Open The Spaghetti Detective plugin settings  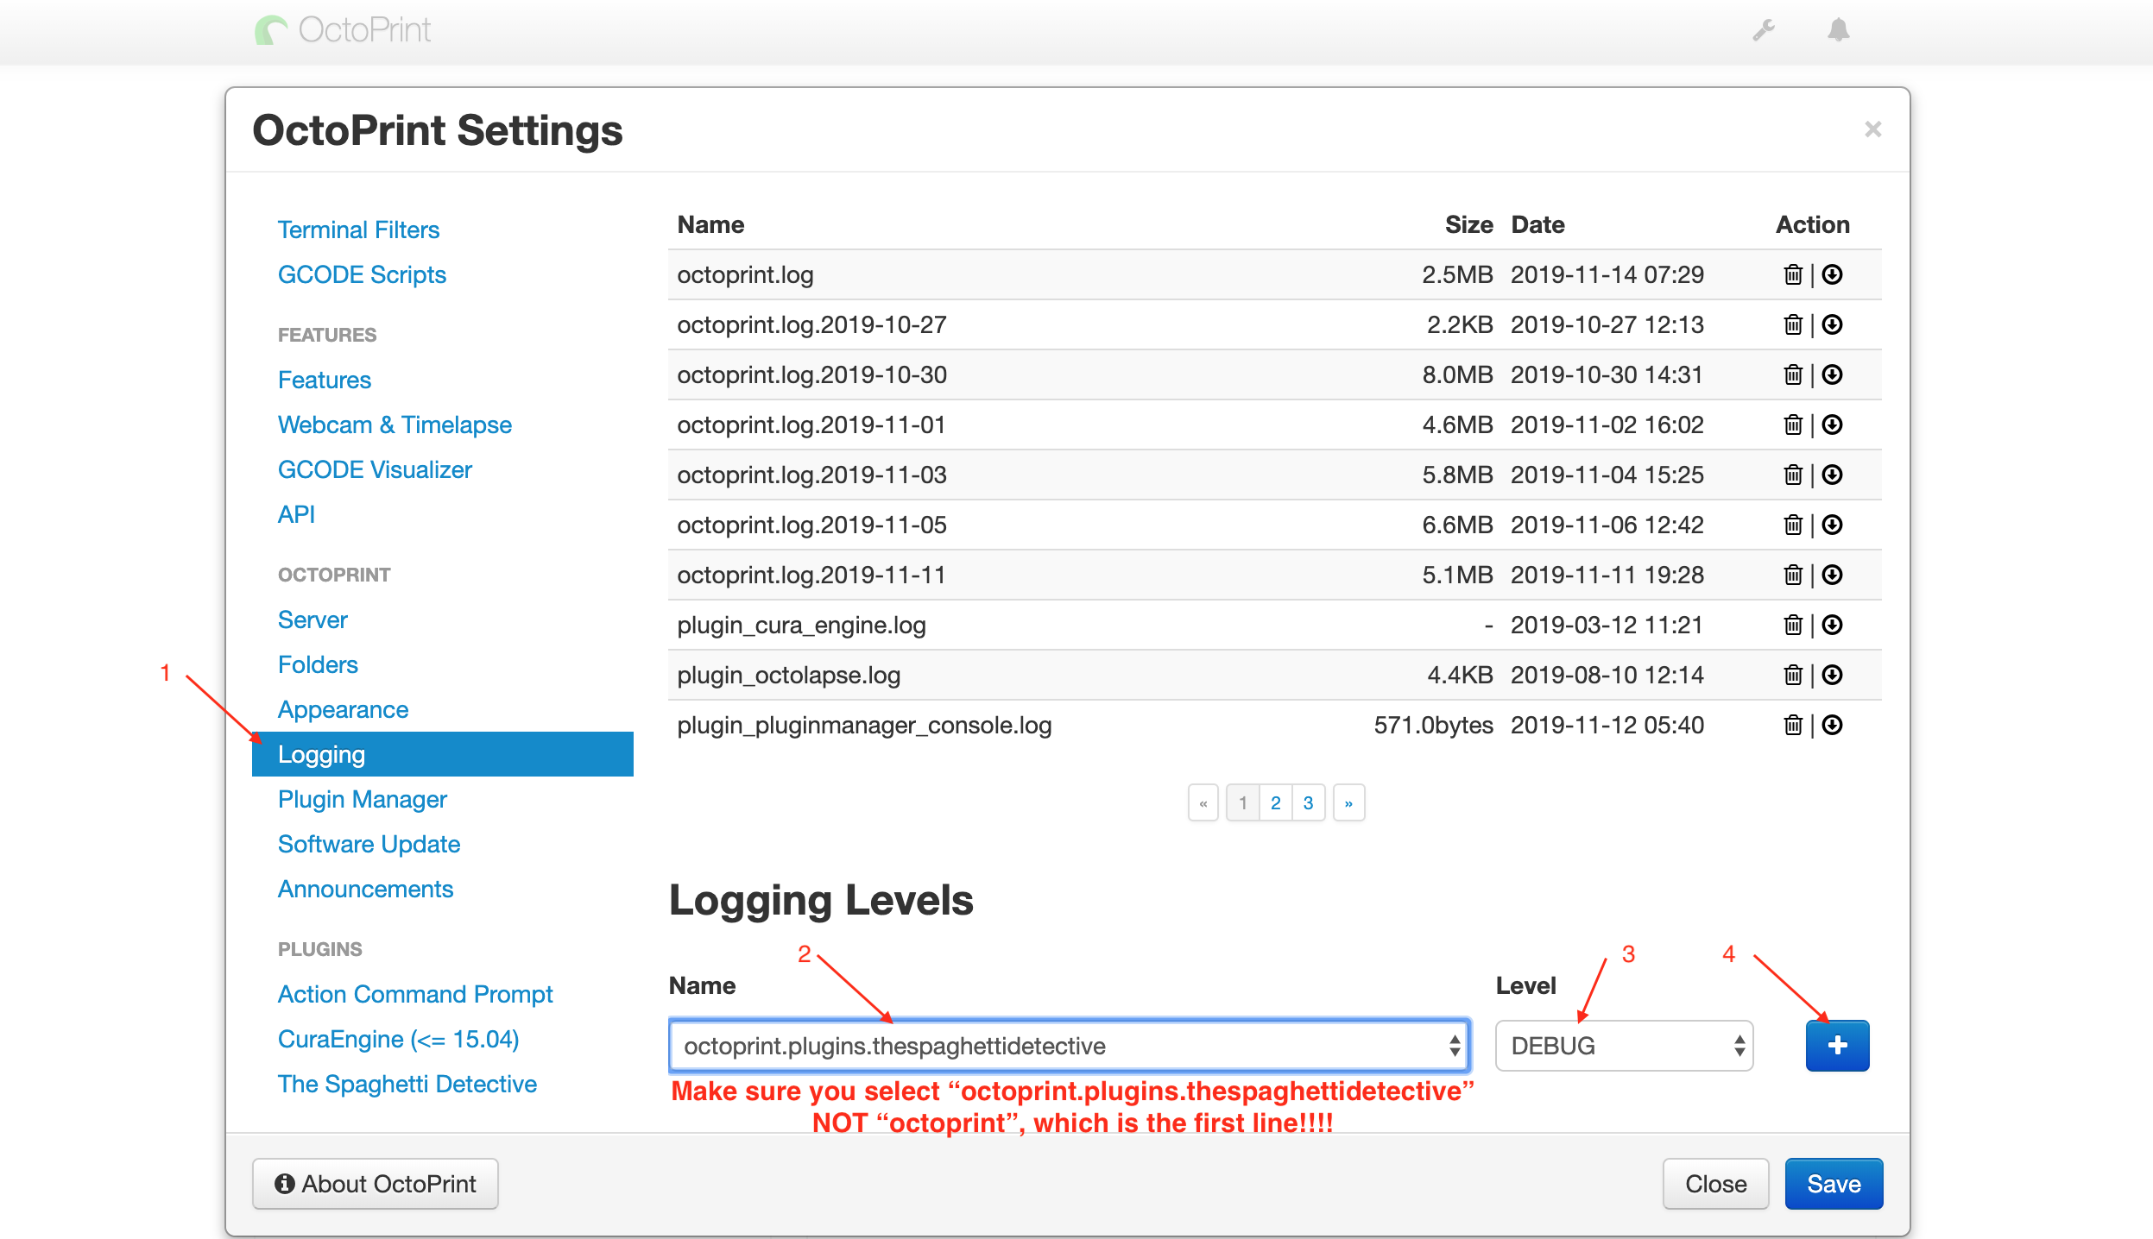pos(407,1084)
